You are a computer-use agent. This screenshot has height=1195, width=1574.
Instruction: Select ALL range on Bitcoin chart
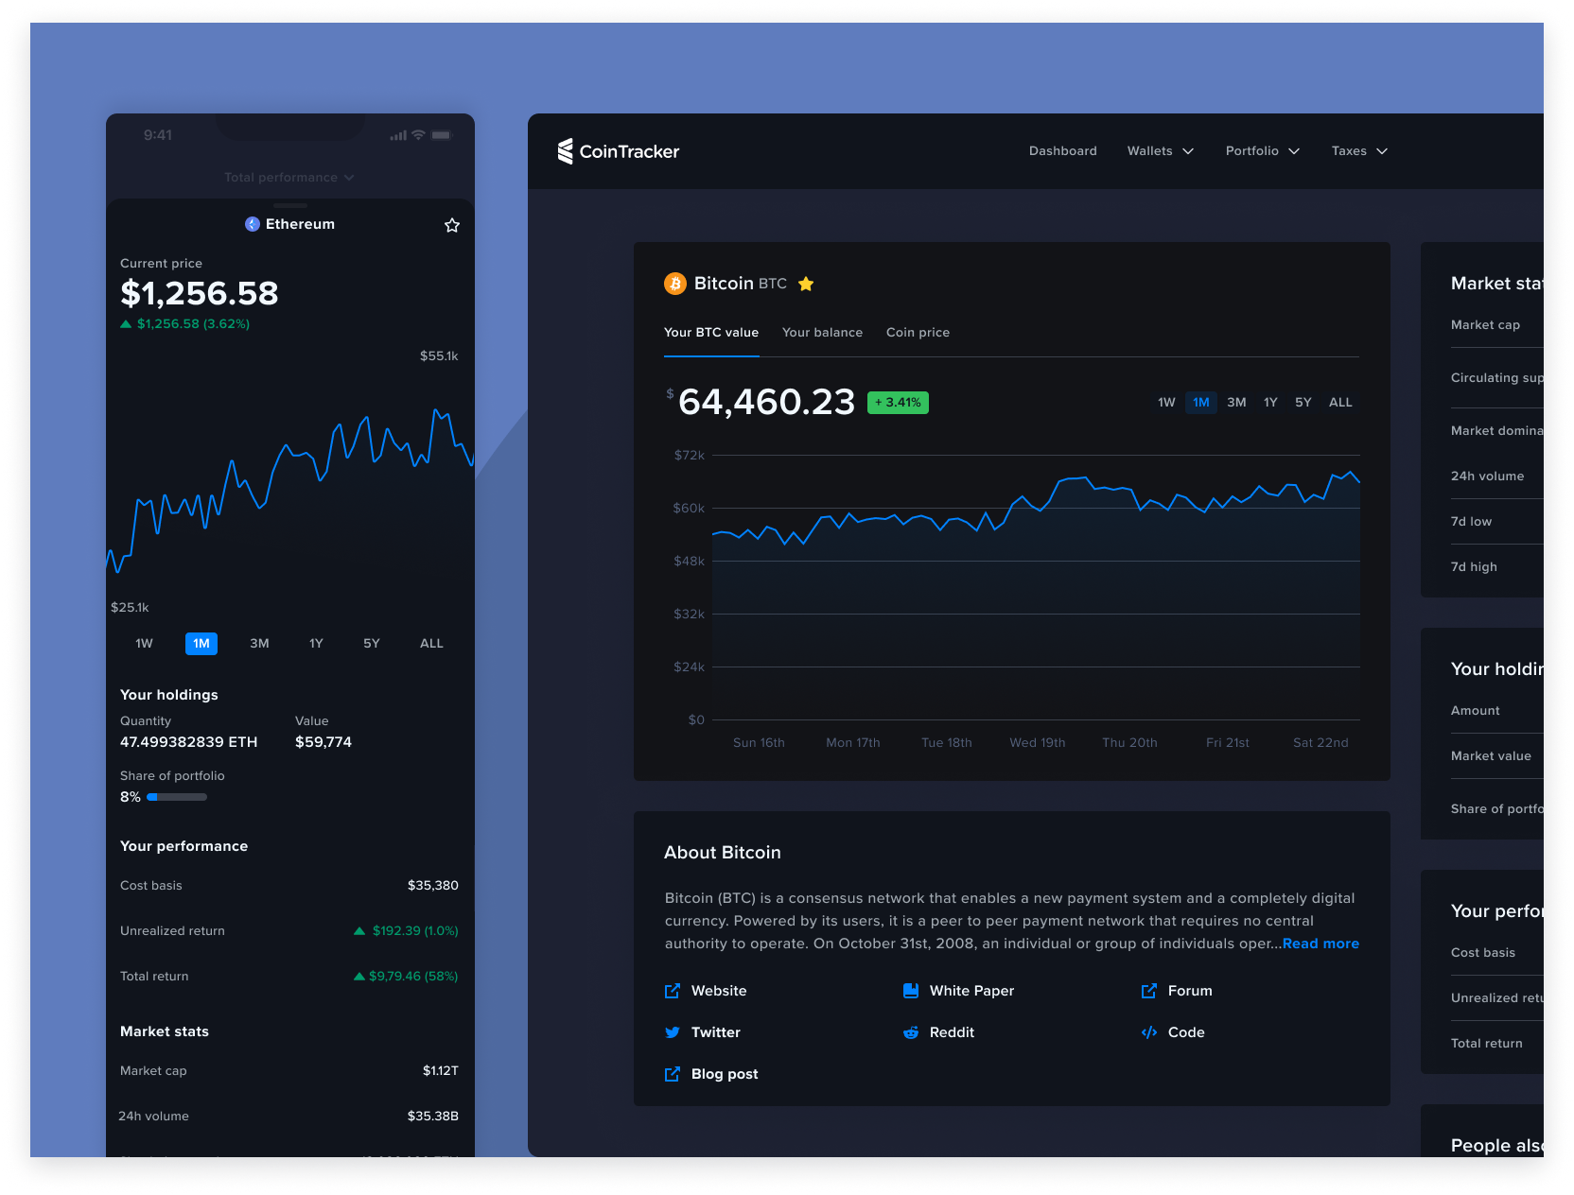click(x=1340, y=403)
